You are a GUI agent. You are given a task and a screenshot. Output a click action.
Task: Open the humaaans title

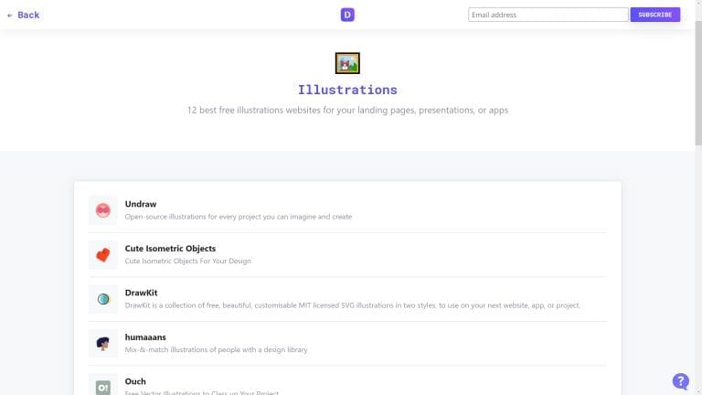click(x=145, y=336)
